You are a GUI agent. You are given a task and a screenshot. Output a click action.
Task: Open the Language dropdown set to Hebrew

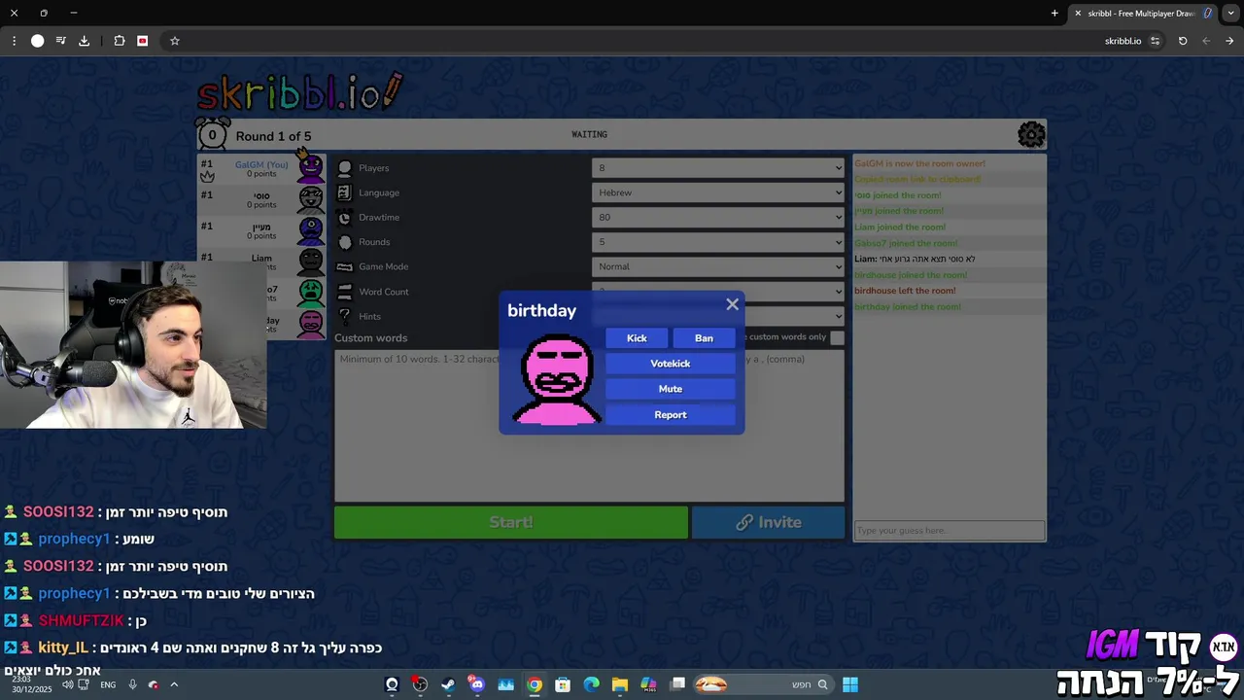718,192
